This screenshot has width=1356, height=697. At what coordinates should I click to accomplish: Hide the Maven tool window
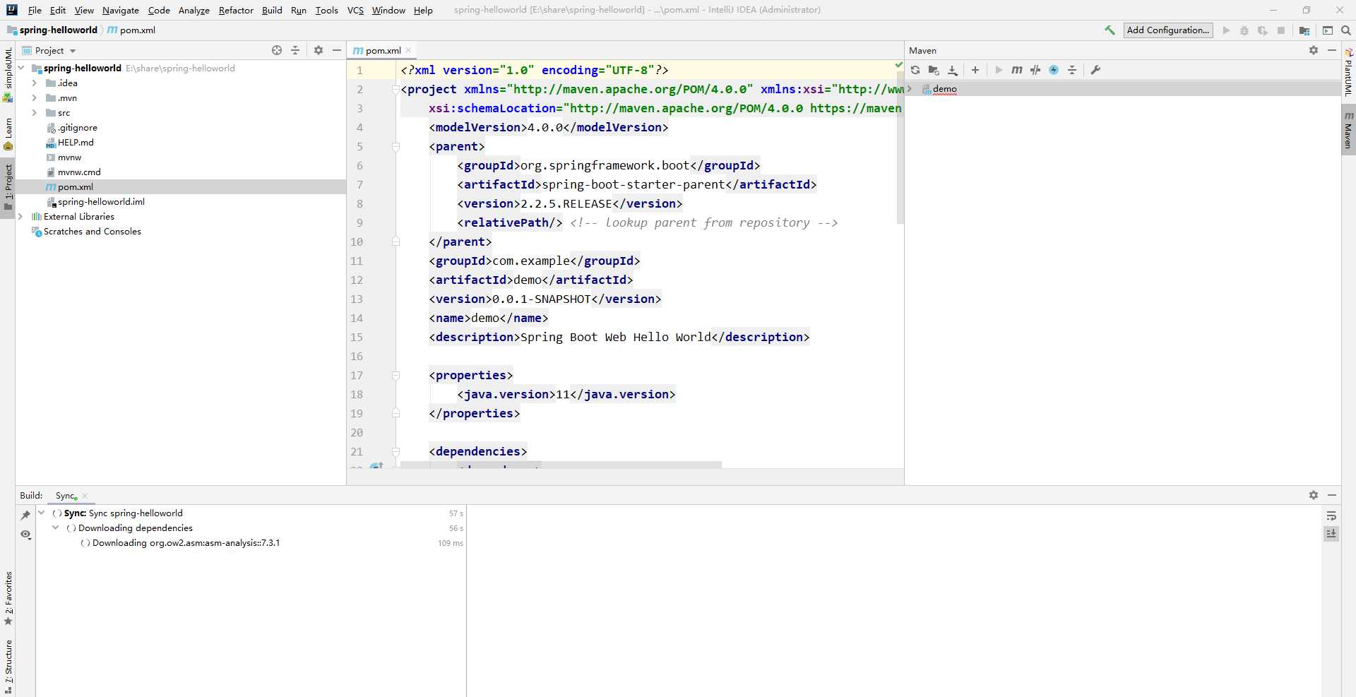[1332, 50]
